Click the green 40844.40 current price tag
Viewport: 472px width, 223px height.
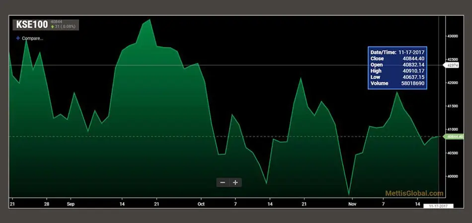[x=455, y=136]
